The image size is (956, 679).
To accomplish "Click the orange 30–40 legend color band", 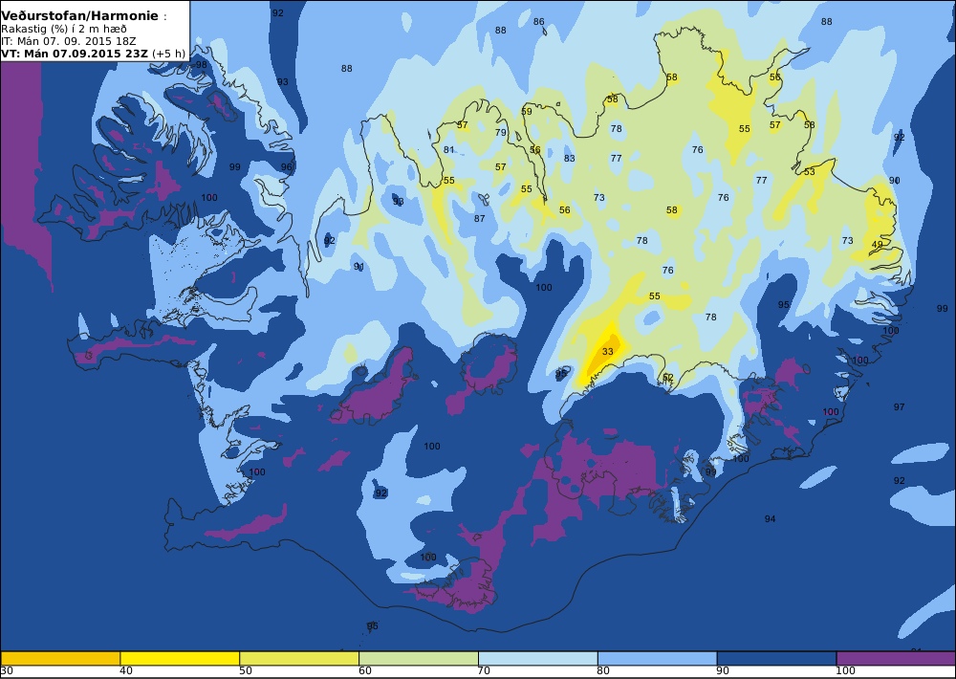I will 60,658.
